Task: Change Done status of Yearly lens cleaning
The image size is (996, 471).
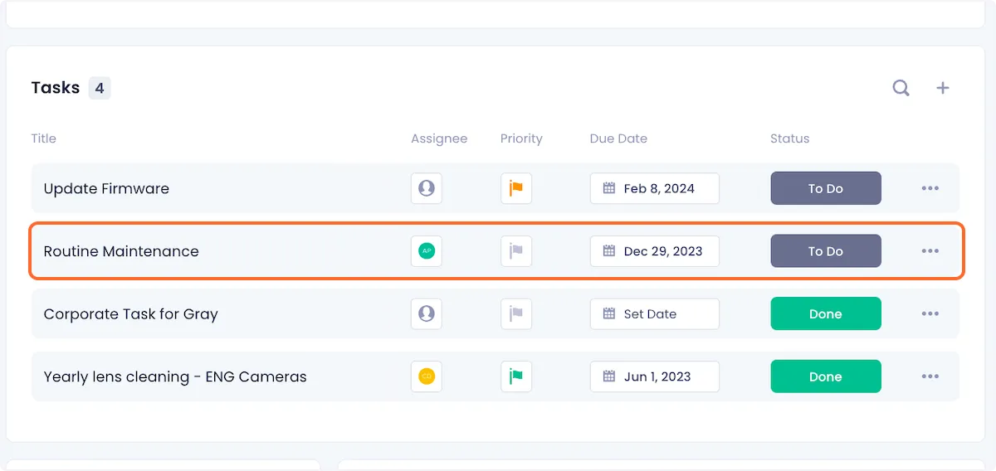Action: click(826, 376)
